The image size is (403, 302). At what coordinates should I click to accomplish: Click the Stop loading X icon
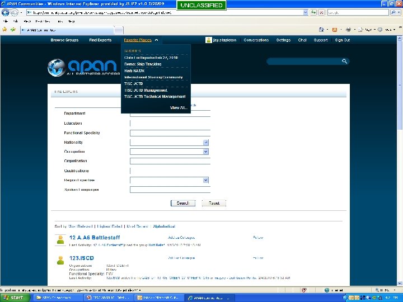[321, 12]
